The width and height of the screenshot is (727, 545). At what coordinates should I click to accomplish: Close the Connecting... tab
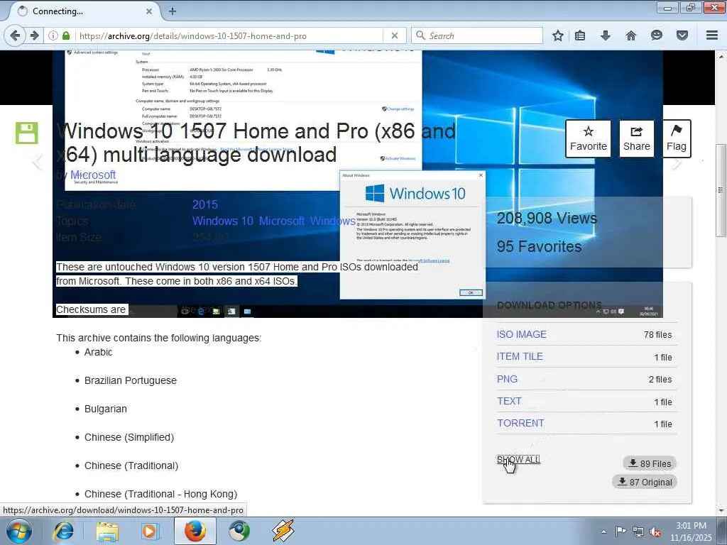pos(149,11)
